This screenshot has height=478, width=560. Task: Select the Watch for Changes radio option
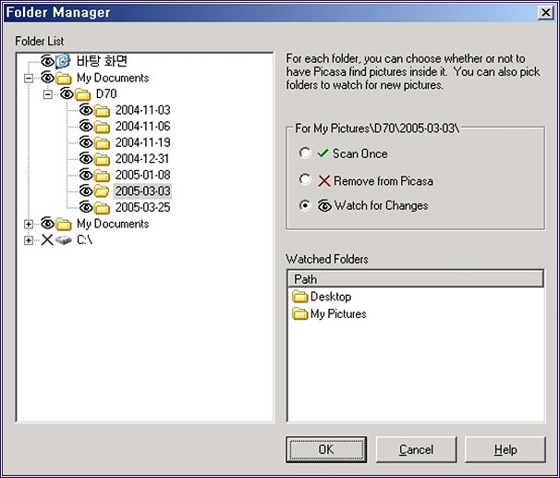tap(305, 206)
